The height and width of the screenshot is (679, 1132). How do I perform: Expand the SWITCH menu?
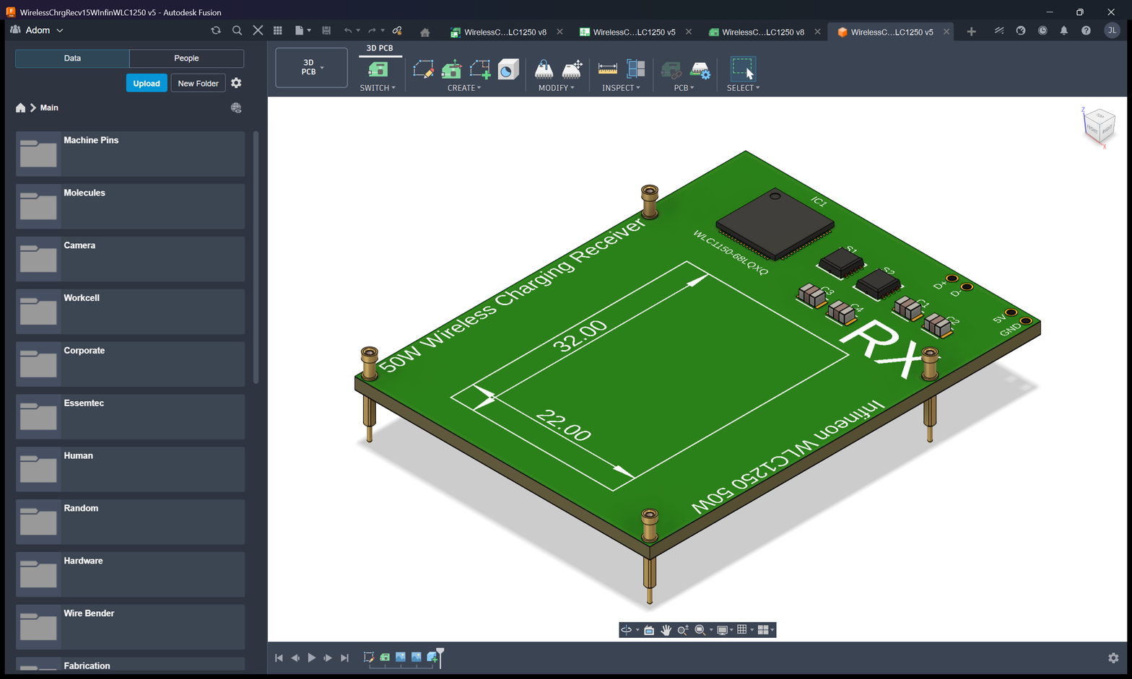coord(378,88)
